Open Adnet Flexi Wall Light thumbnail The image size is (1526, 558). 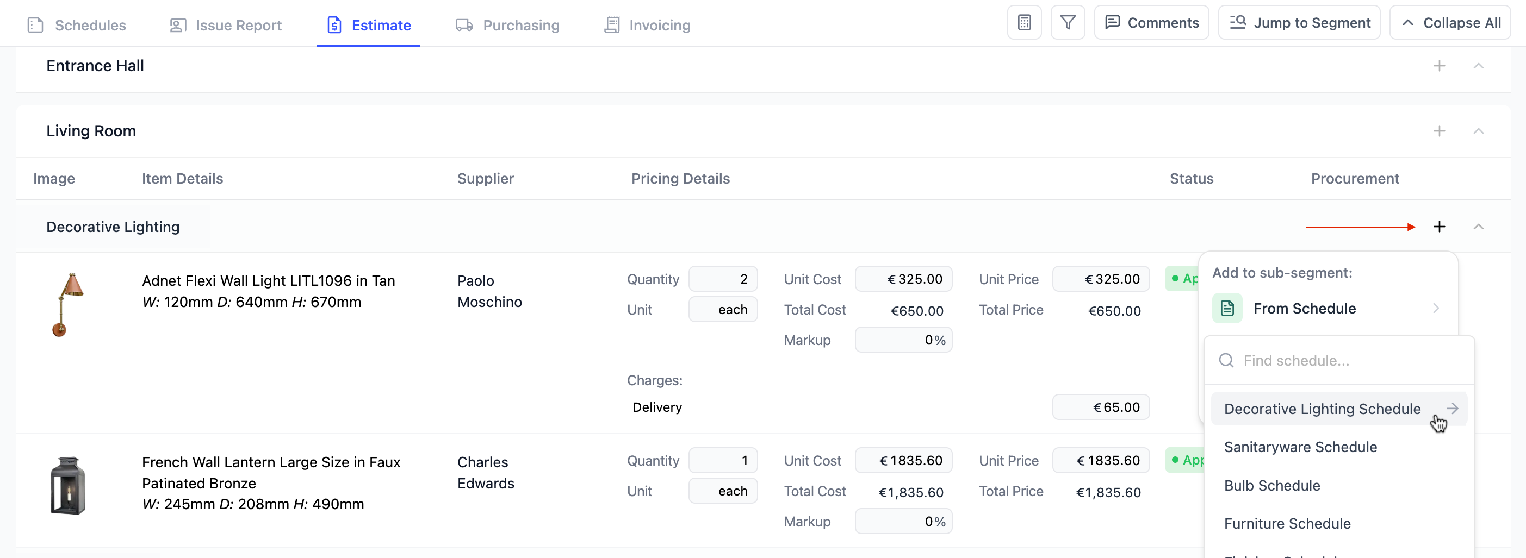67,304
